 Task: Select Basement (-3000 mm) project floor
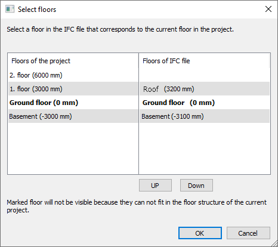point(73,116)
